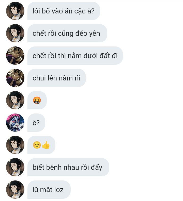Click message "chết rồi thì nằm dưới đất đi"
The width and height of the screenshot is (183, 201).
coord(75,56)
